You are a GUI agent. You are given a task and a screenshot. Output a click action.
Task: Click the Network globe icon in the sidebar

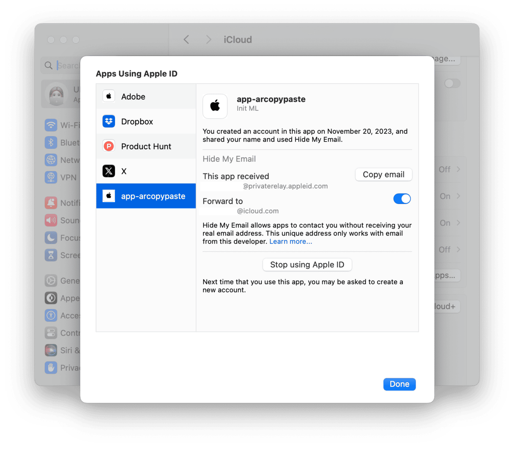point(51,160)
